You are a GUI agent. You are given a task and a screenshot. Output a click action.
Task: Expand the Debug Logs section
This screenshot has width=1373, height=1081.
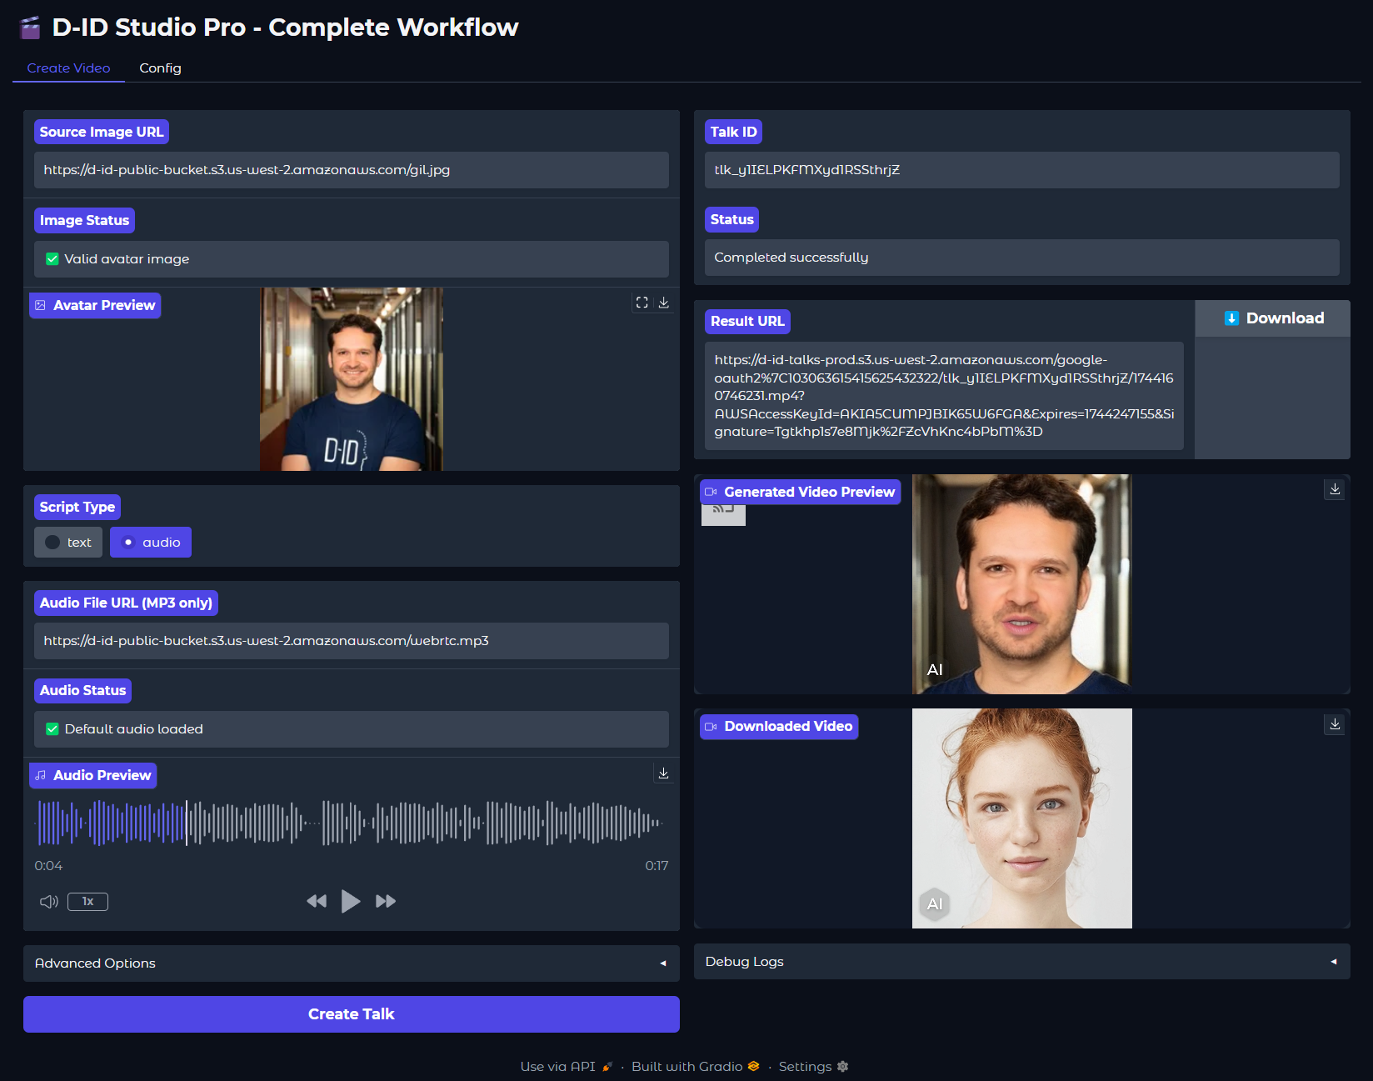coord(1022,962)
